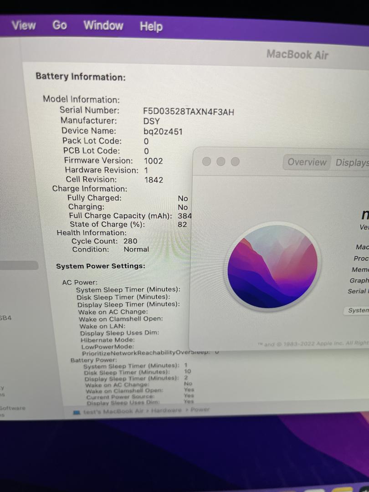Viewport: 369px width, 492px height.
Task: Select Hardware in the path bar
Action: 166,410
